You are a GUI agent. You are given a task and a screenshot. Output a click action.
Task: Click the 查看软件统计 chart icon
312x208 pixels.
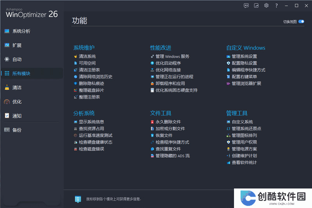(x=229, y=162)
